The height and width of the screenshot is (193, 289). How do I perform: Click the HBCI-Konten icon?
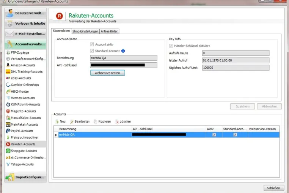(8, 92)
